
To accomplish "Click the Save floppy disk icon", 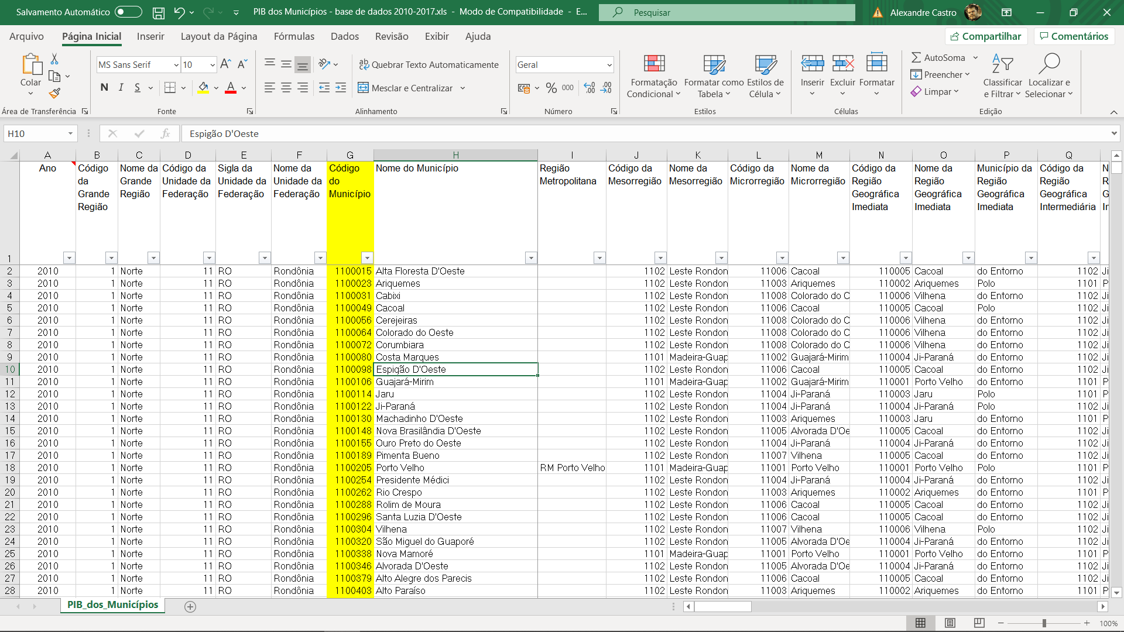I will tap(158, 12).
